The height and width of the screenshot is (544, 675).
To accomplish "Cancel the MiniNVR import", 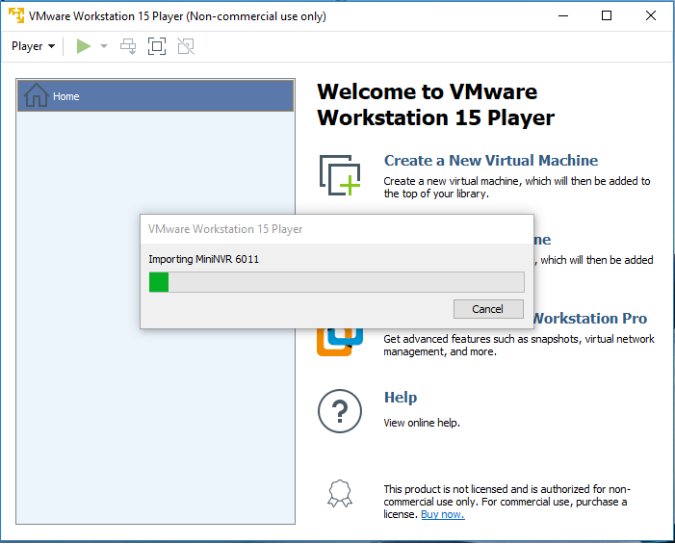I will tap(488, 309).
